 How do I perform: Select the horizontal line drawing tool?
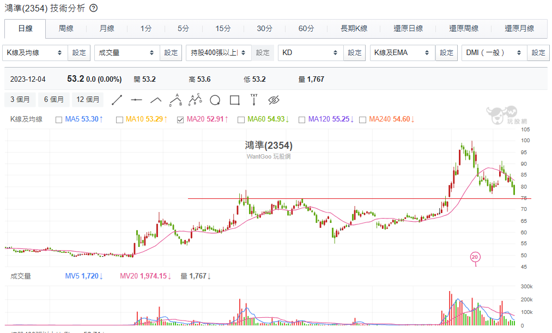pos(136,100)
